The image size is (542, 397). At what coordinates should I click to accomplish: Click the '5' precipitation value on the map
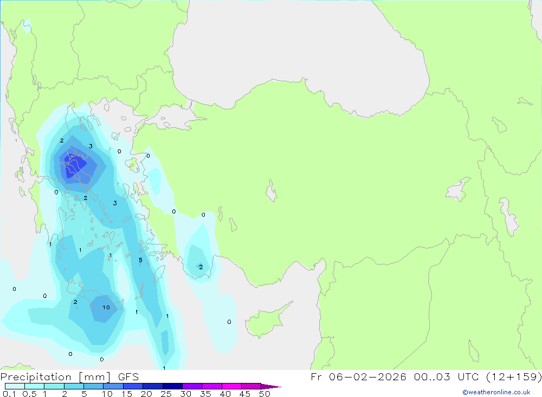140,260
